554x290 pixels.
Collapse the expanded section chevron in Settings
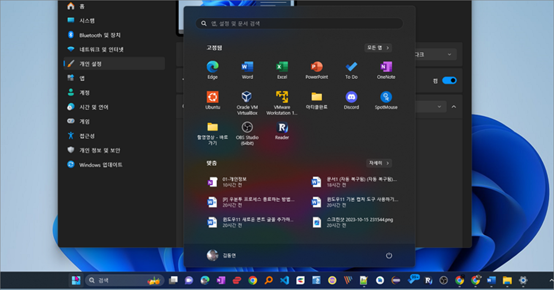point(454,107)
